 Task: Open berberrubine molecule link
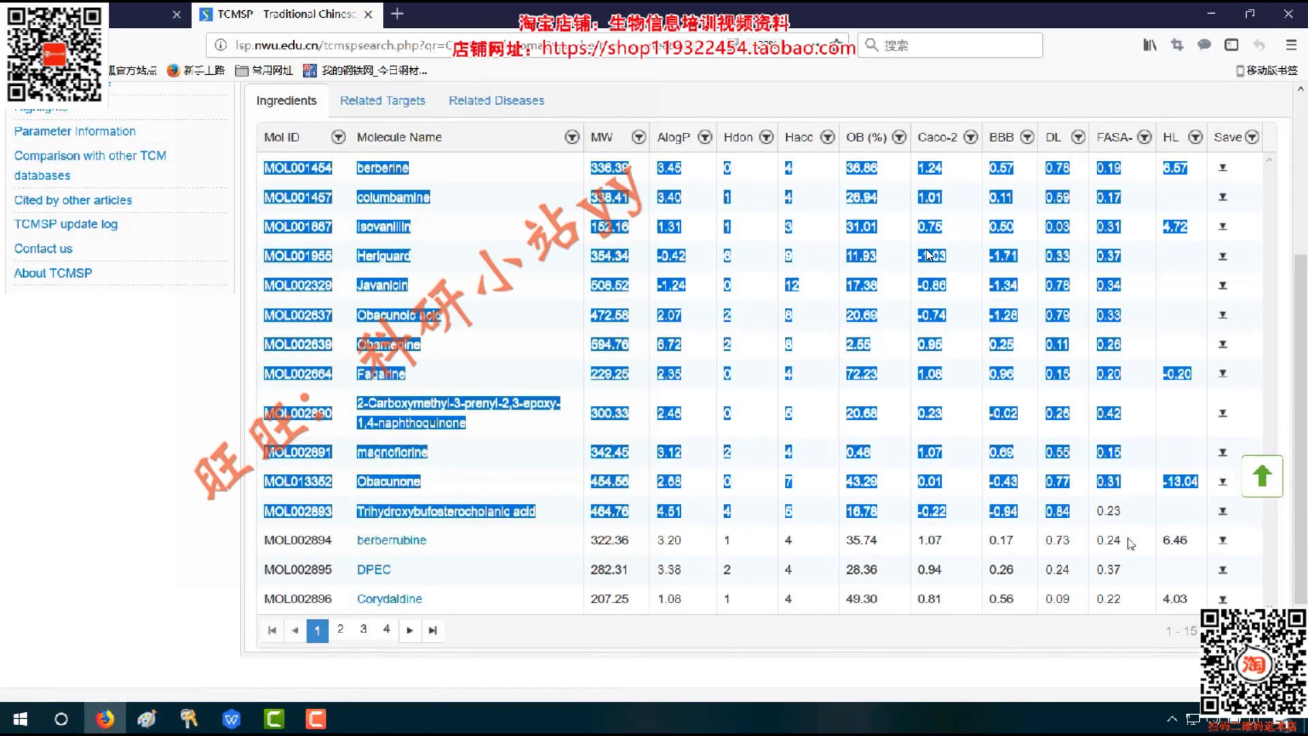click(391, 540)
